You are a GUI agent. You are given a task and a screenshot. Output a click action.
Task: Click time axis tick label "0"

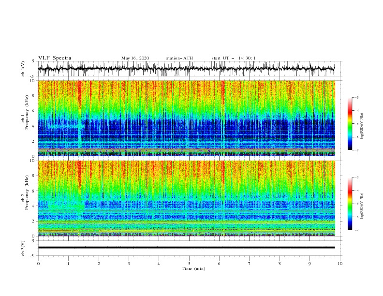38,264
